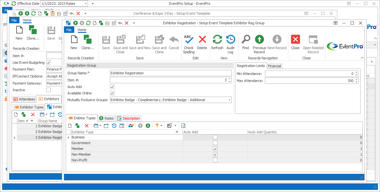Image resolution: width=380 pixels, height=192 pixels.
Task: Click the Auto Add Quantity column header
Action: [305, 132]
